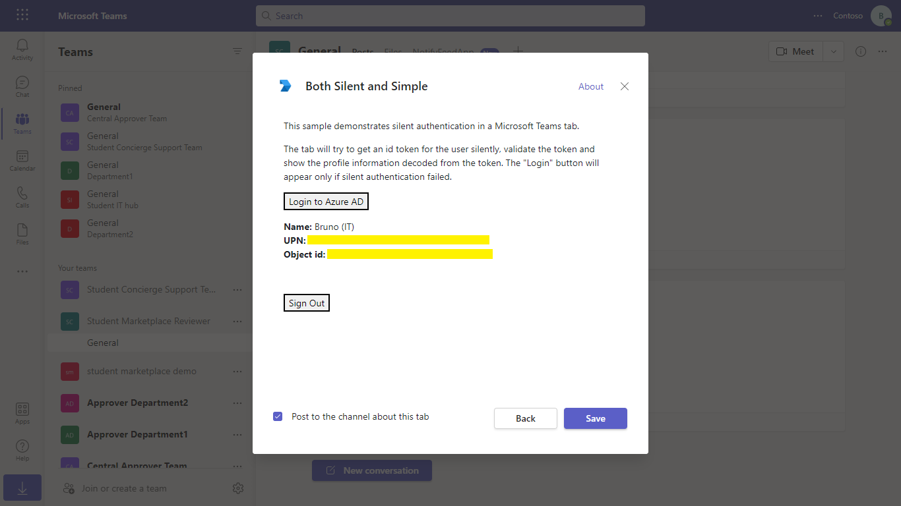Open settings and more ellipsis in title bar
The height and width of the screenshot is (506, 901).
pyautogui.click(x=818, y=16)
